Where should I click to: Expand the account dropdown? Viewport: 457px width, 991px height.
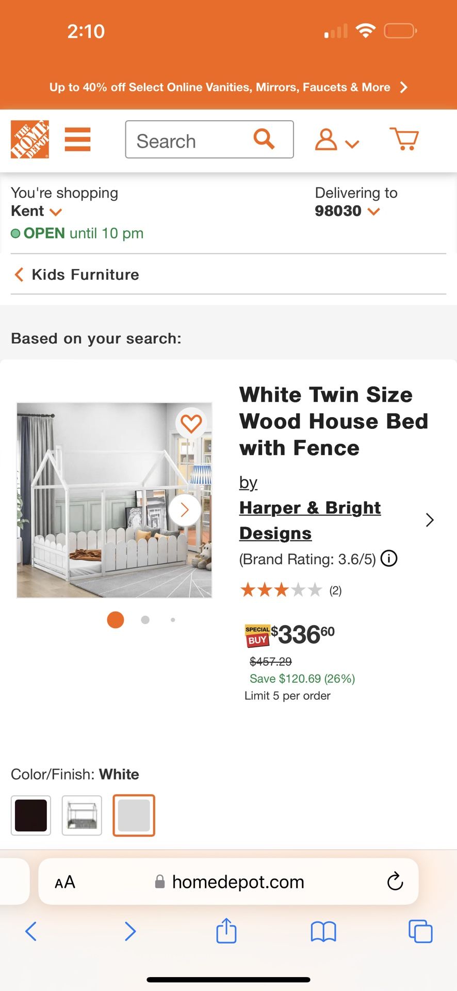(x=337, y=140)
